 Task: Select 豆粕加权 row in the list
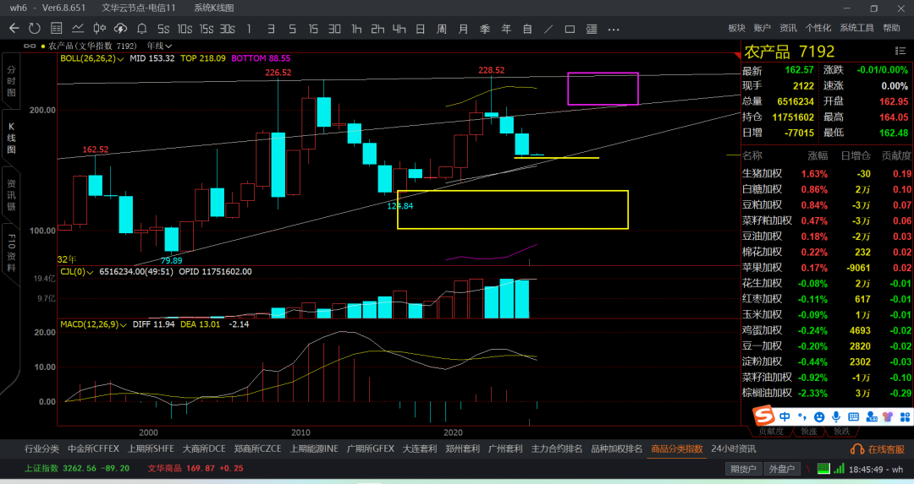(x=827, y=204)
